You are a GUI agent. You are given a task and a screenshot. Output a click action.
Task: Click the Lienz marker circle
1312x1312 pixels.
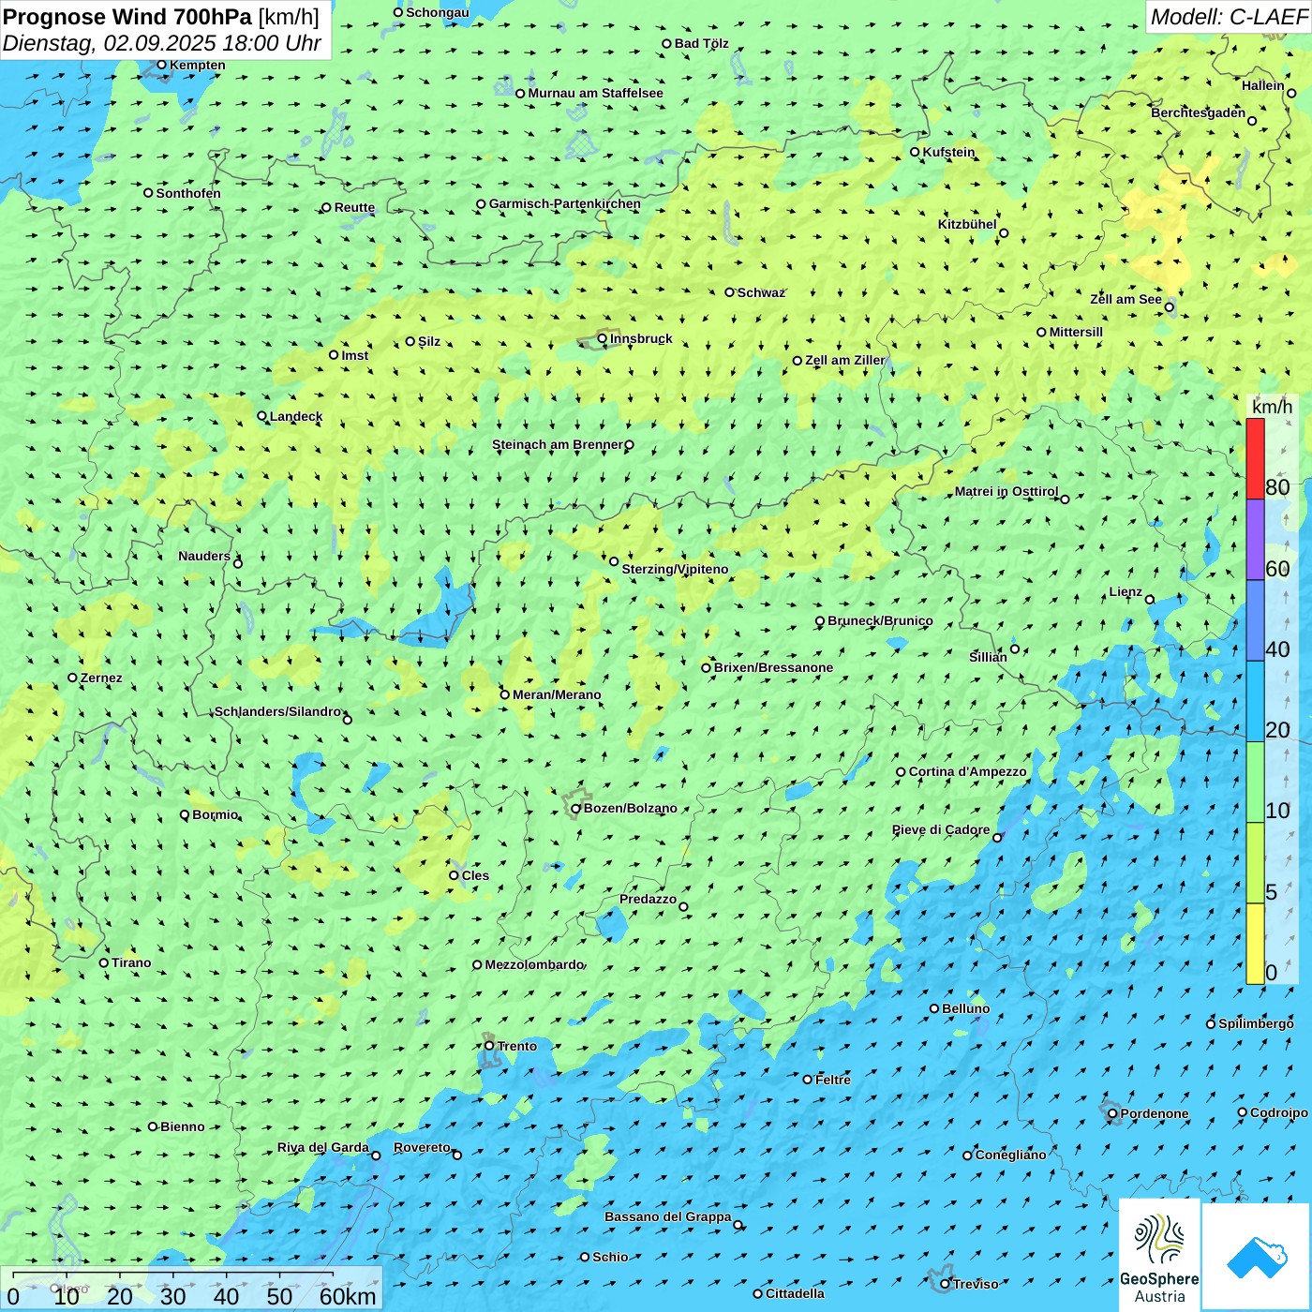tap(1150, 600)
